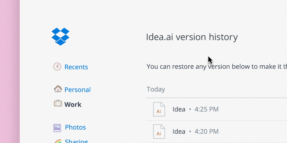
Task: Click the Sharing rainbow icon
Action: coord(58,141)
